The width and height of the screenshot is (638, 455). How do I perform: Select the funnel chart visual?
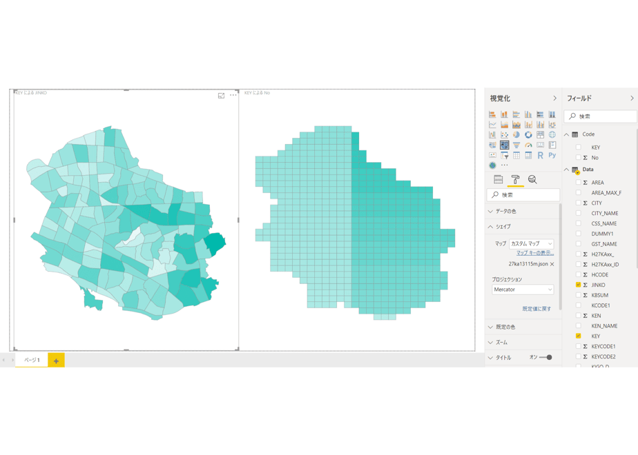[x=516, y=145]
